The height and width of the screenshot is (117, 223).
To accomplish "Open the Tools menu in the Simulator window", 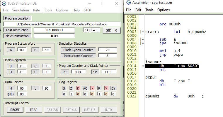I will tap(48, 10).
